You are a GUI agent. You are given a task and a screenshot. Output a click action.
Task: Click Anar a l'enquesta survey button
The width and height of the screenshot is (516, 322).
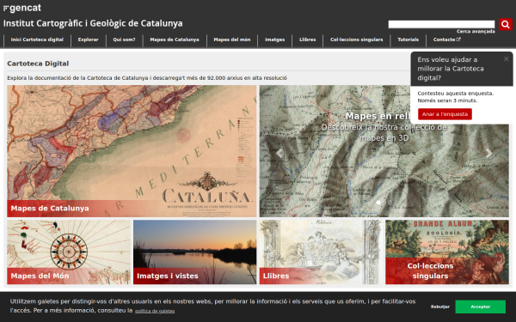(445, 114)
